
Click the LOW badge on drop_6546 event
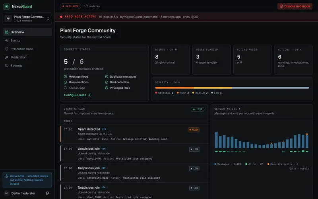point(194,188)
